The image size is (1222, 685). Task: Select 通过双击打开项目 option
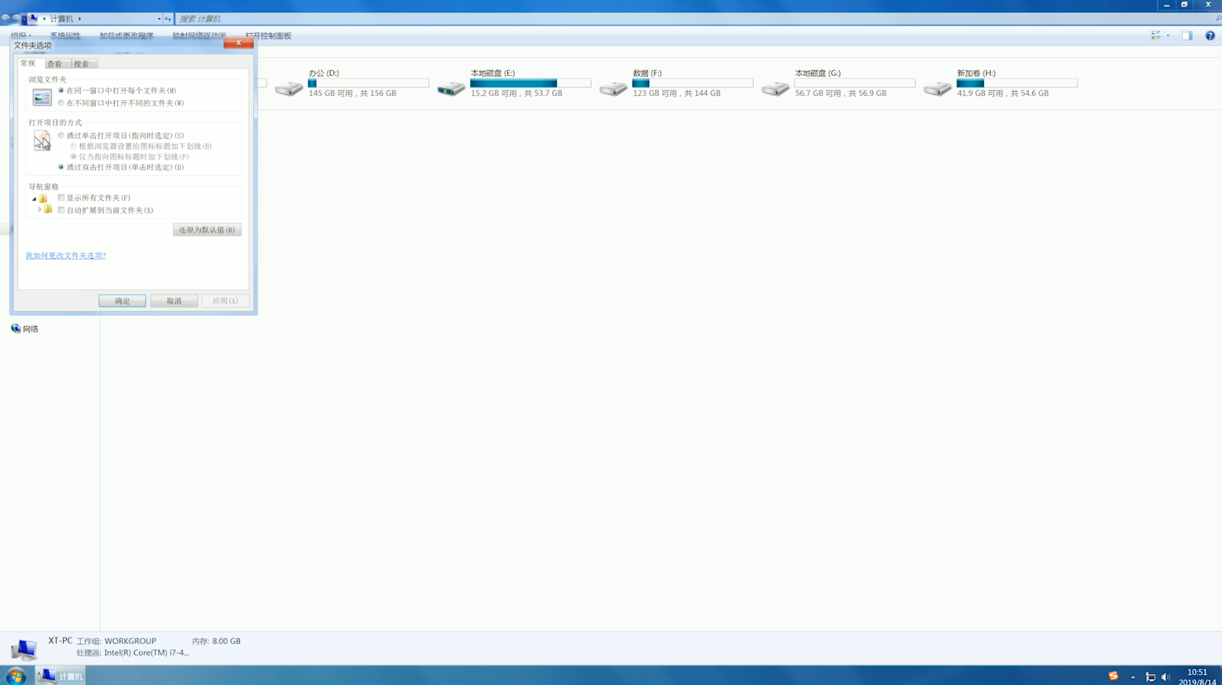121,167
